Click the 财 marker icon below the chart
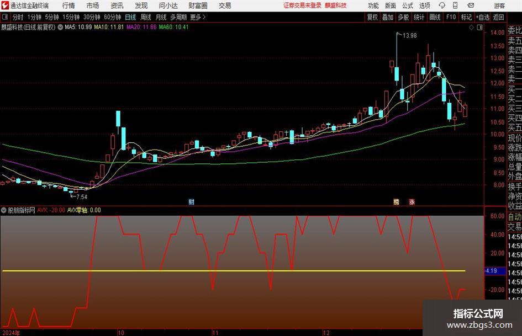The width and height of the screenshot is (522, 336). pyautogui.click(x=192, y=202)
